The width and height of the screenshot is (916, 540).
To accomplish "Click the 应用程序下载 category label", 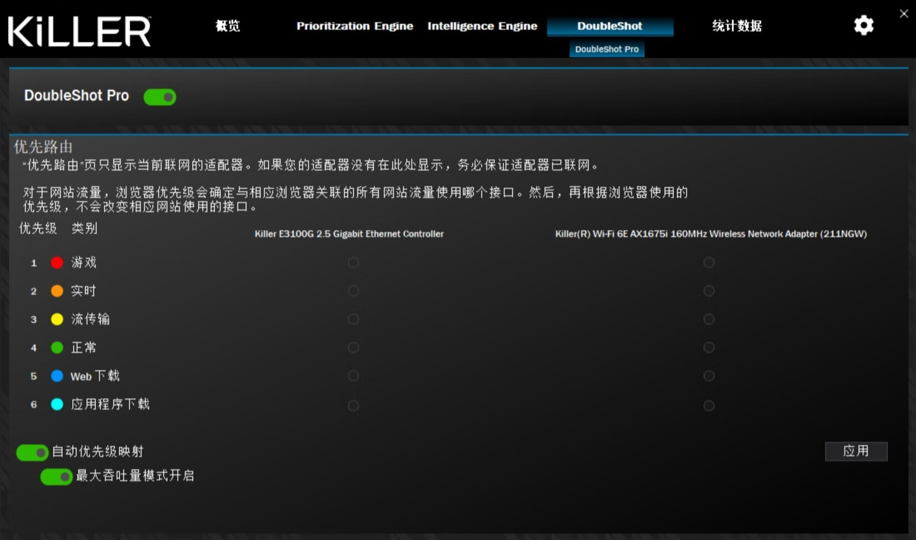I will click(110, 404).
